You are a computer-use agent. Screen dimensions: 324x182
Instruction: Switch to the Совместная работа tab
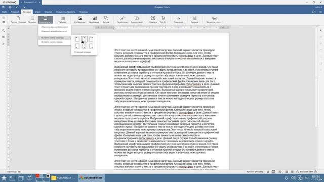click(65, 12)
